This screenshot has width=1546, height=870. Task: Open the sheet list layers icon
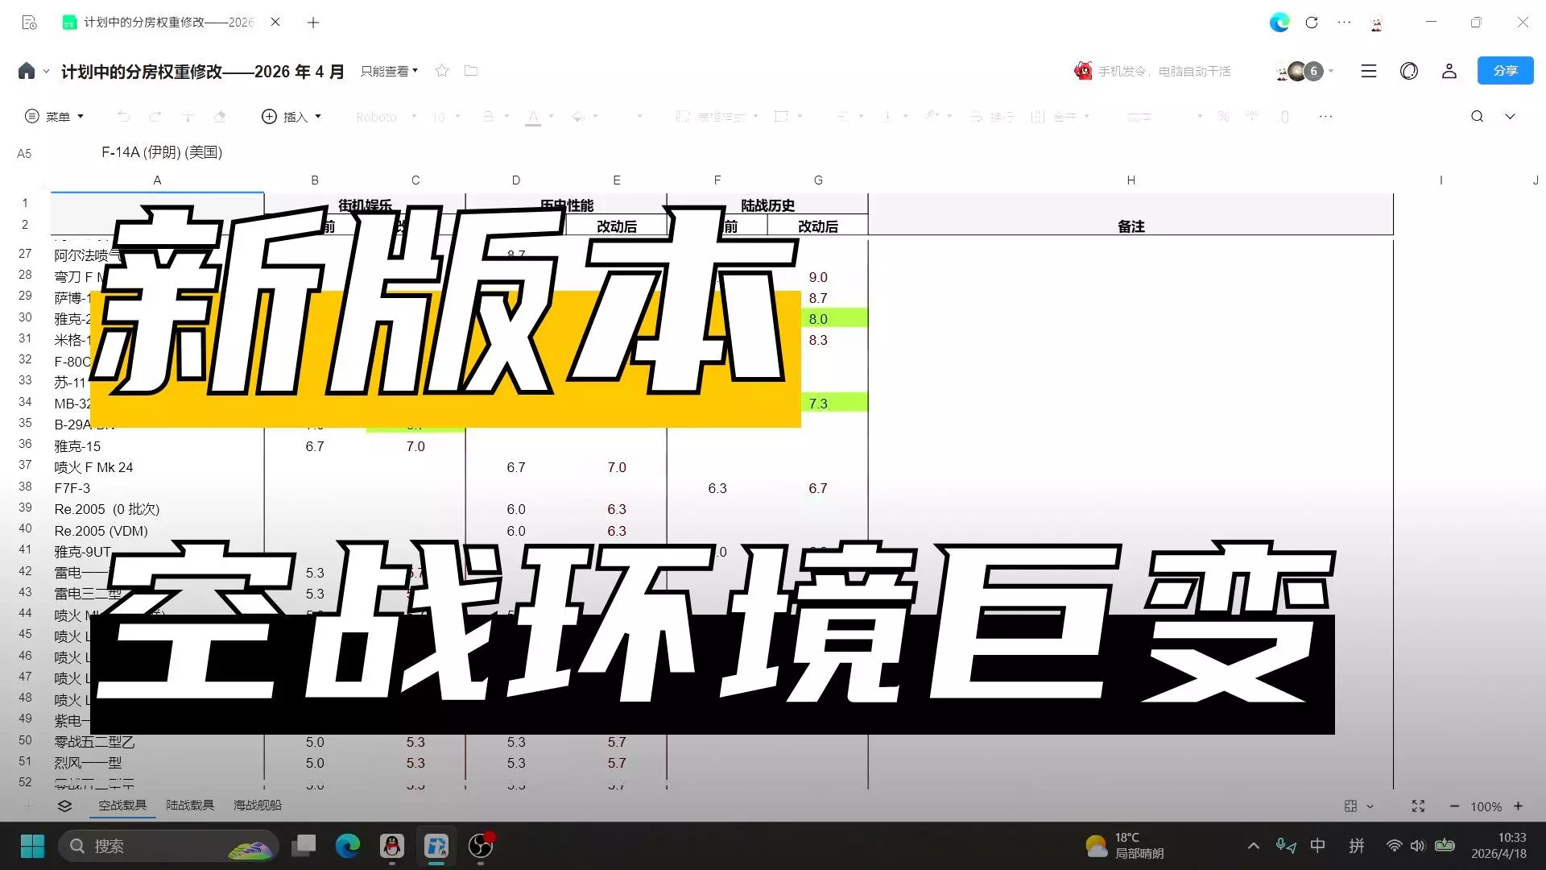tap(65, 806)
